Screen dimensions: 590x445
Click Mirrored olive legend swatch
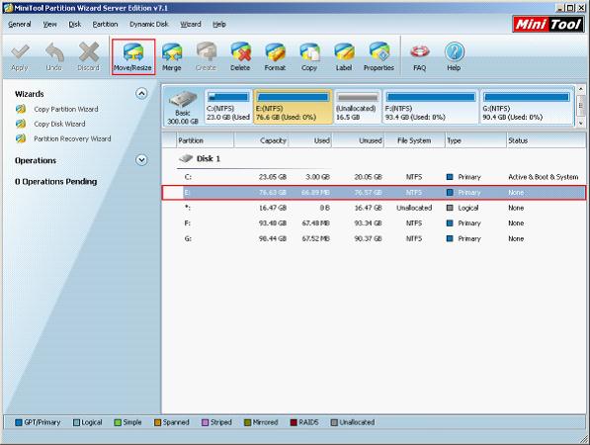coord(247,422)
